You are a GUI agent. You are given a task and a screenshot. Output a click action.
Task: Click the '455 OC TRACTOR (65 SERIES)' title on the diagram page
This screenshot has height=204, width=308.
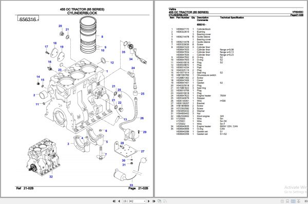tap(82, 9)
